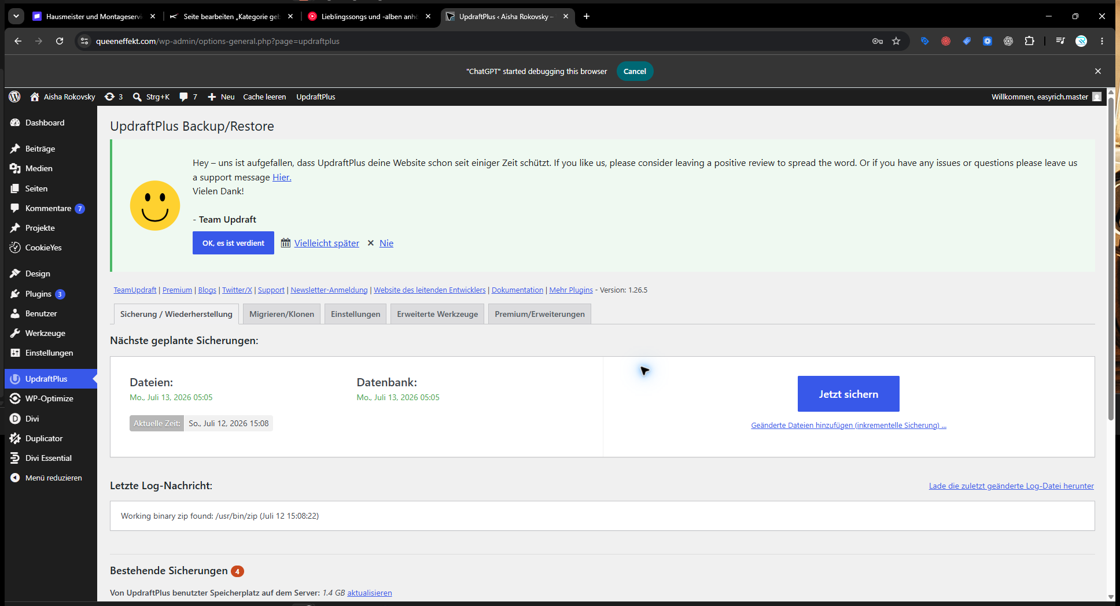This screenshot has width=1120, height=606.
Task: Open password manager key icon in address bar
Action: [878, 41]
